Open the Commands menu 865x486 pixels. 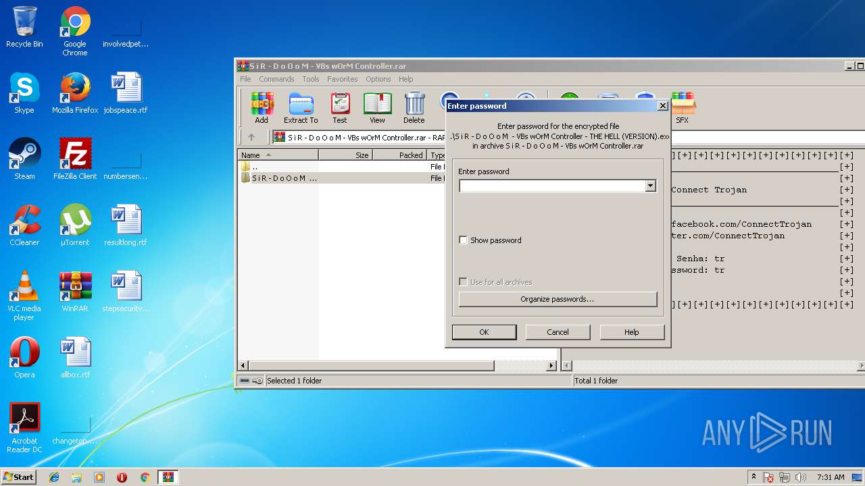(276, 79)
